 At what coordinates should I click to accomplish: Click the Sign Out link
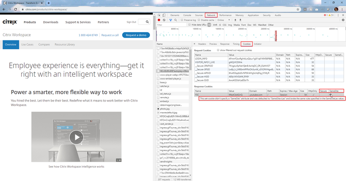[x=131, y=22]
